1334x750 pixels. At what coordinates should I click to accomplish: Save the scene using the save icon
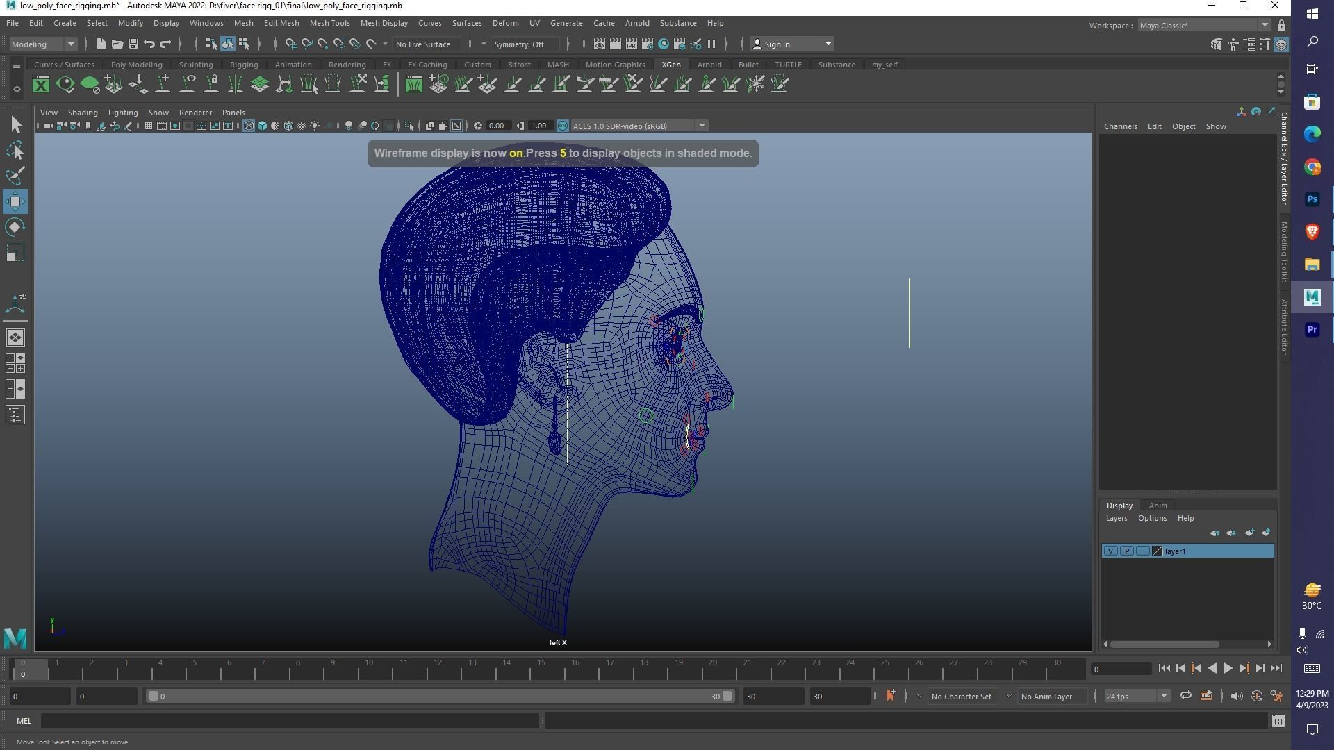click(133, 44)
